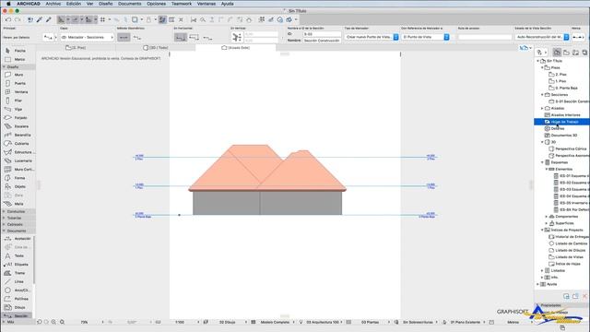The height and width of the screenshot is (332, 590).
Task: Open the Apple menu
Action: point(8,4)
